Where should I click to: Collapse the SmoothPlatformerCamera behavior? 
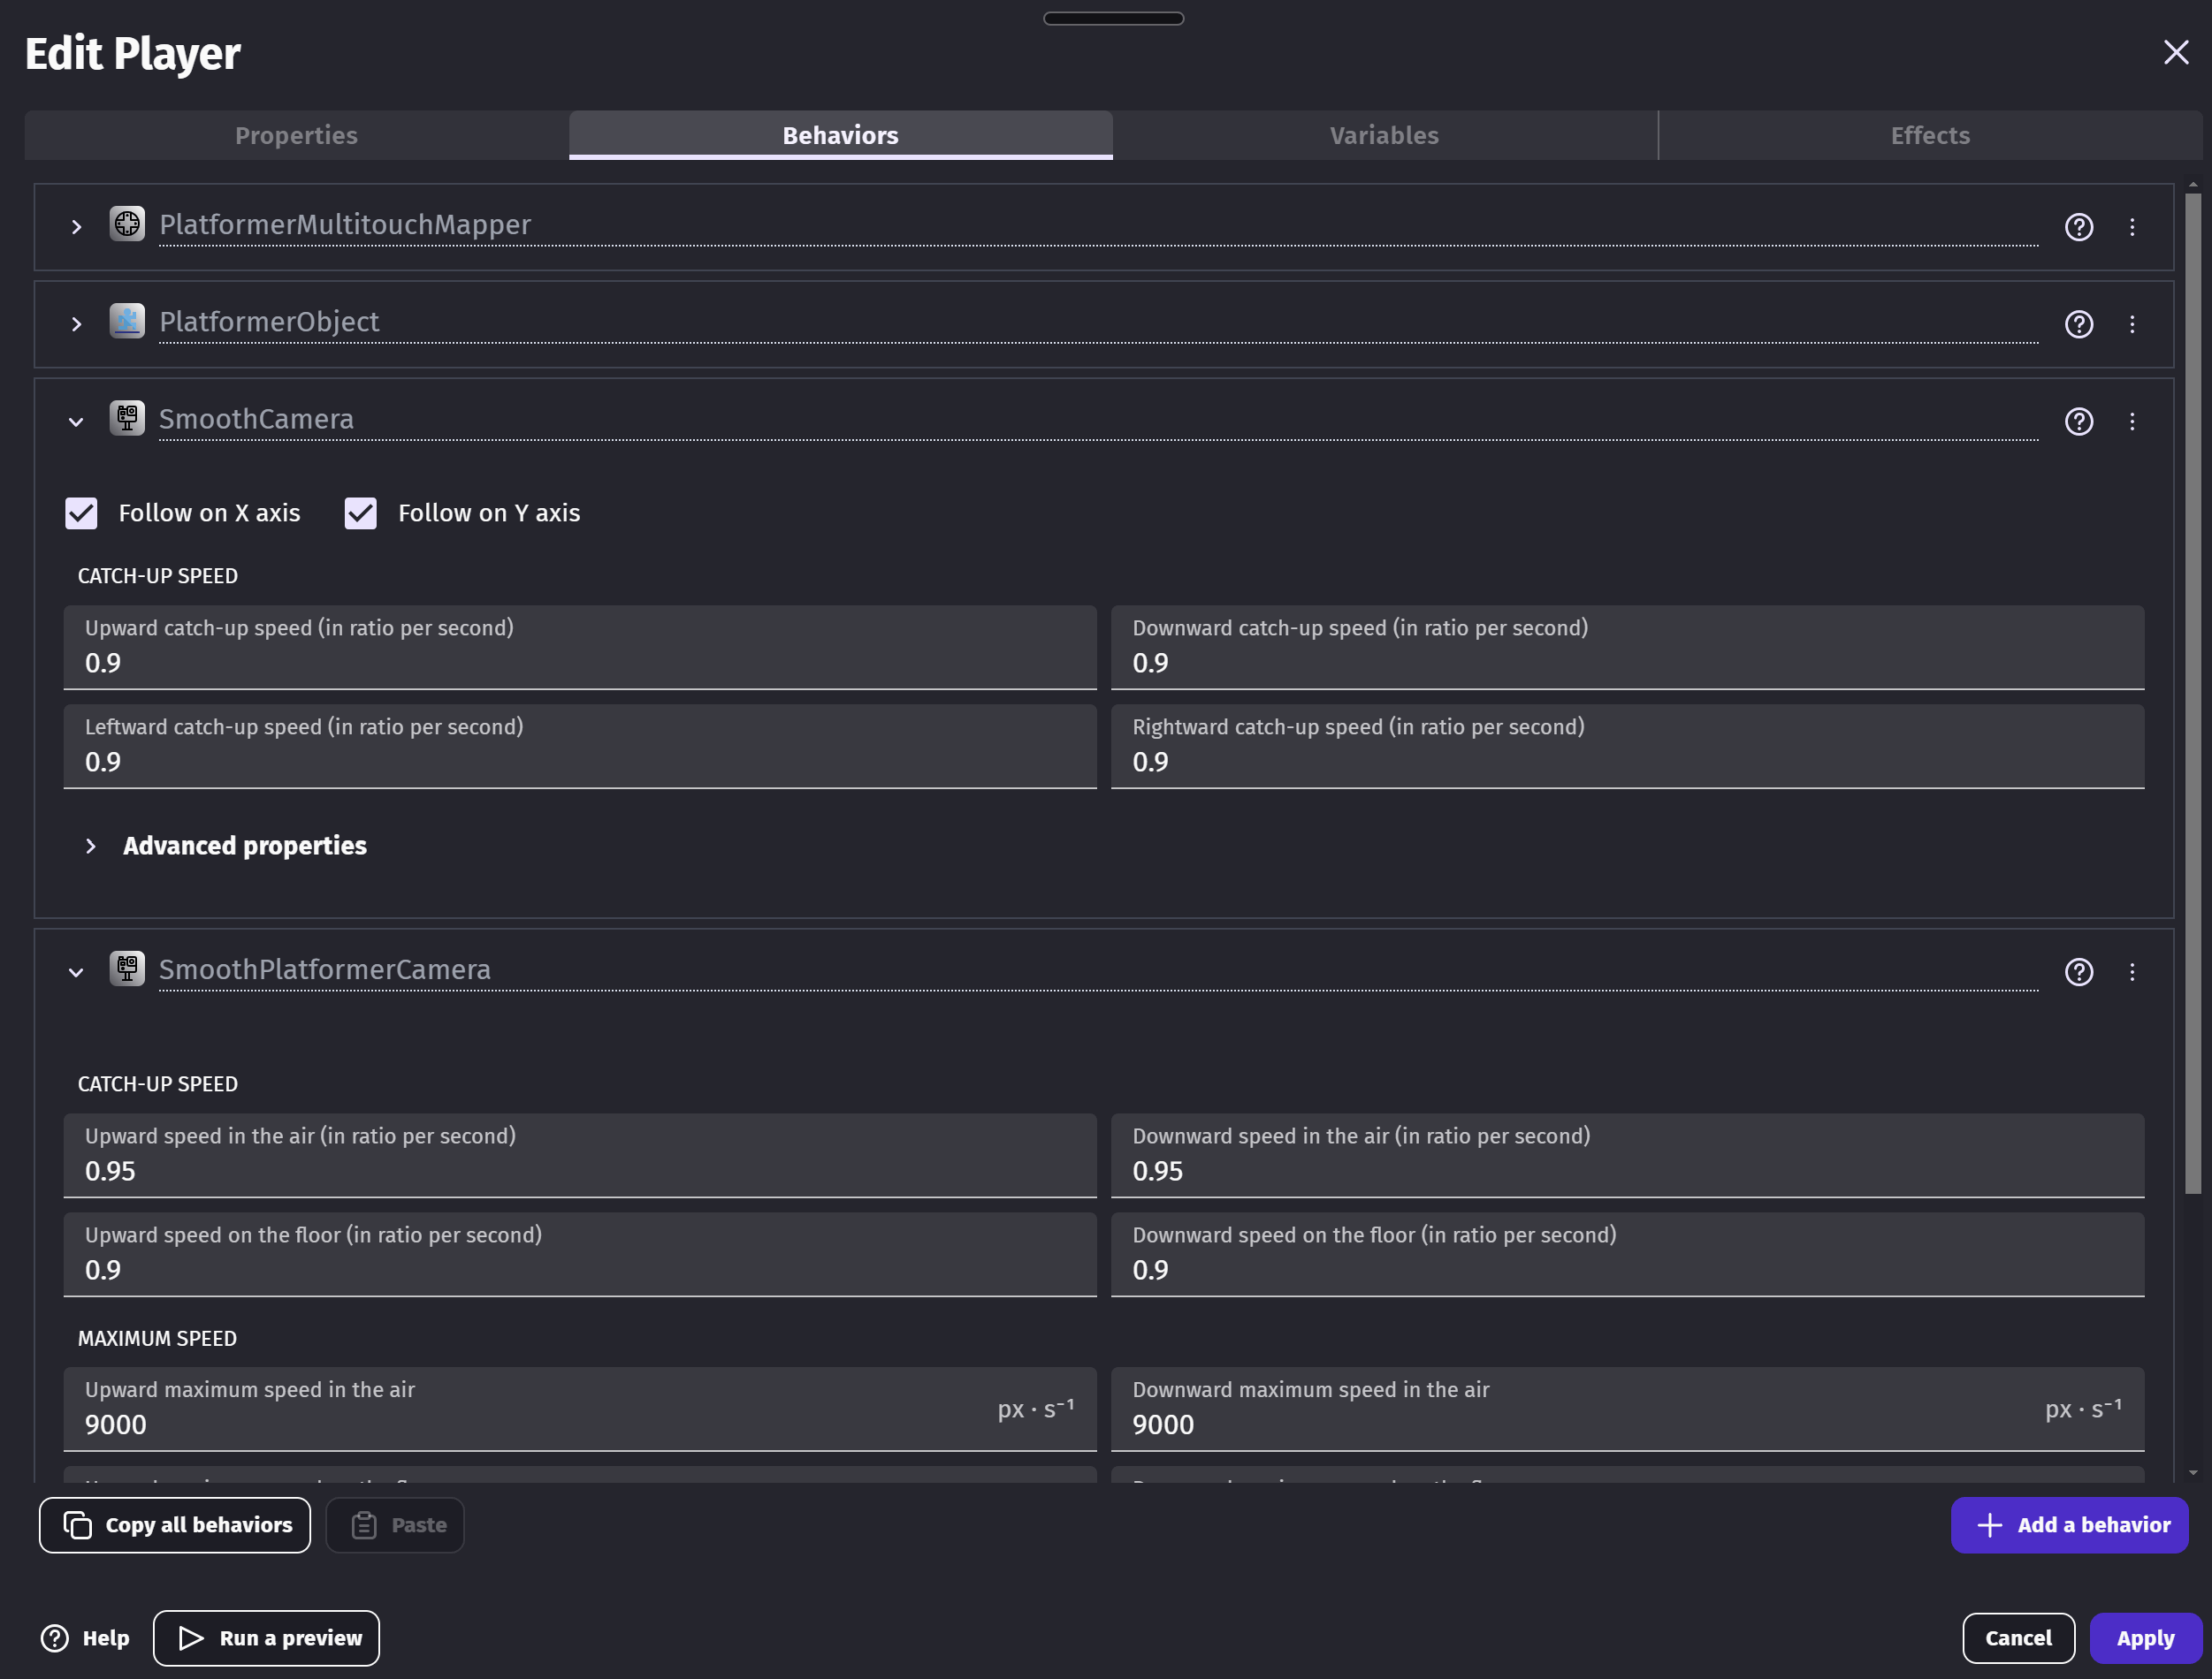point(76,972)
